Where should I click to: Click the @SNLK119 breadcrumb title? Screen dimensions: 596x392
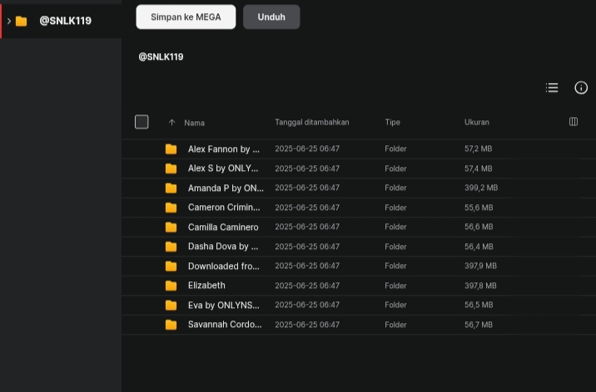pos(161,56)
